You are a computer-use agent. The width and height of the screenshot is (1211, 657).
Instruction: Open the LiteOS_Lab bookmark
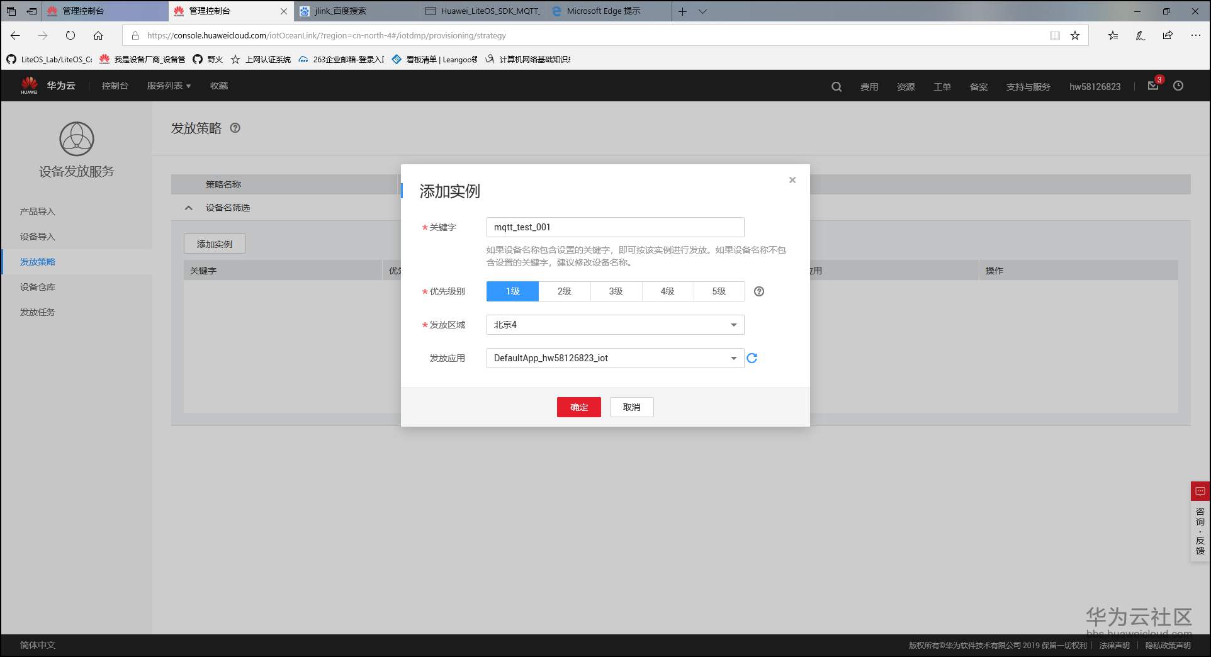pyautogui.click(x=50, y=59)
